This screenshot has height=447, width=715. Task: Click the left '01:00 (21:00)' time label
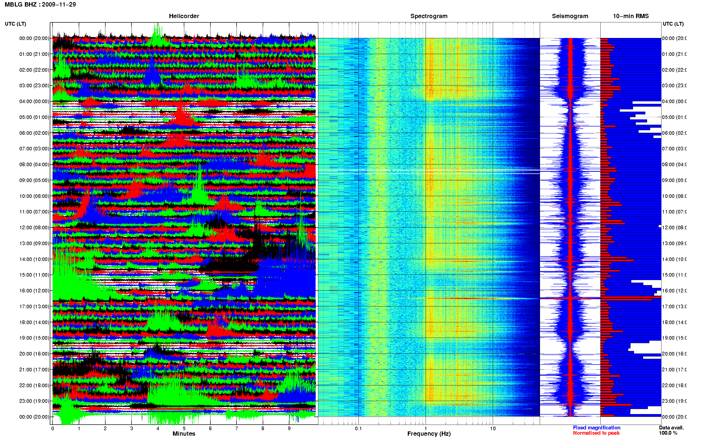[34, 54]
